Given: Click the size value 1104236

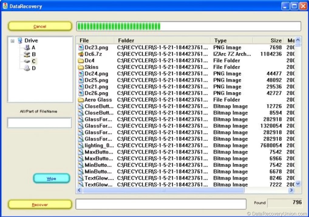Looking at the screenshot, I should pos(271,54).
